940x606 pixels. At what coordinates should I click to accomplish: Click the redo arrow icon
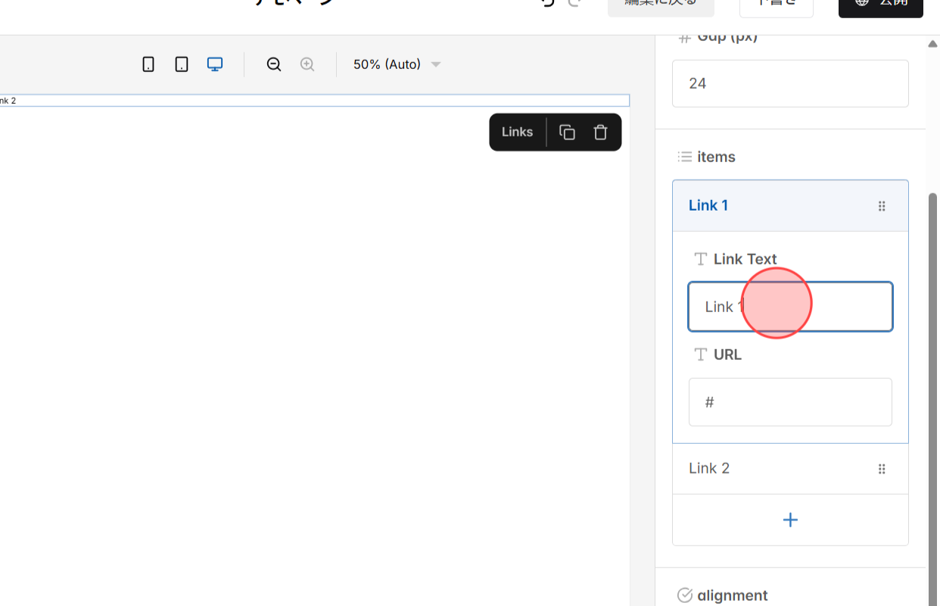point(574,4)
